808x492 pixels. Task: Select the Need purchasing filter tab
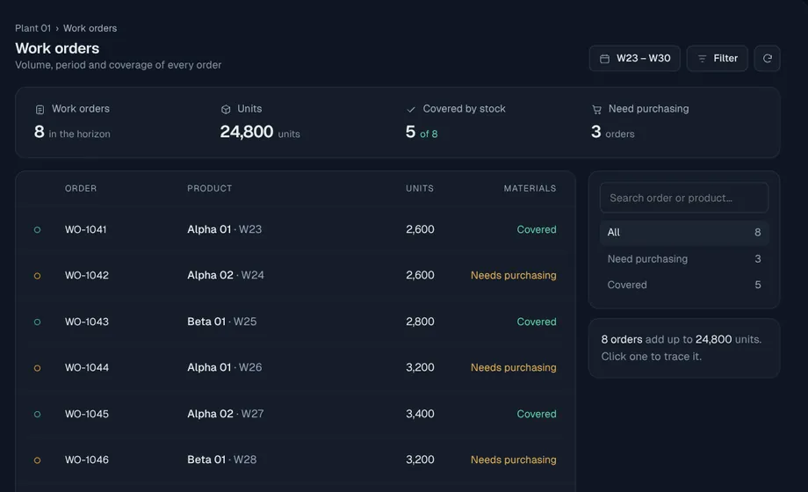pos(684,259)
